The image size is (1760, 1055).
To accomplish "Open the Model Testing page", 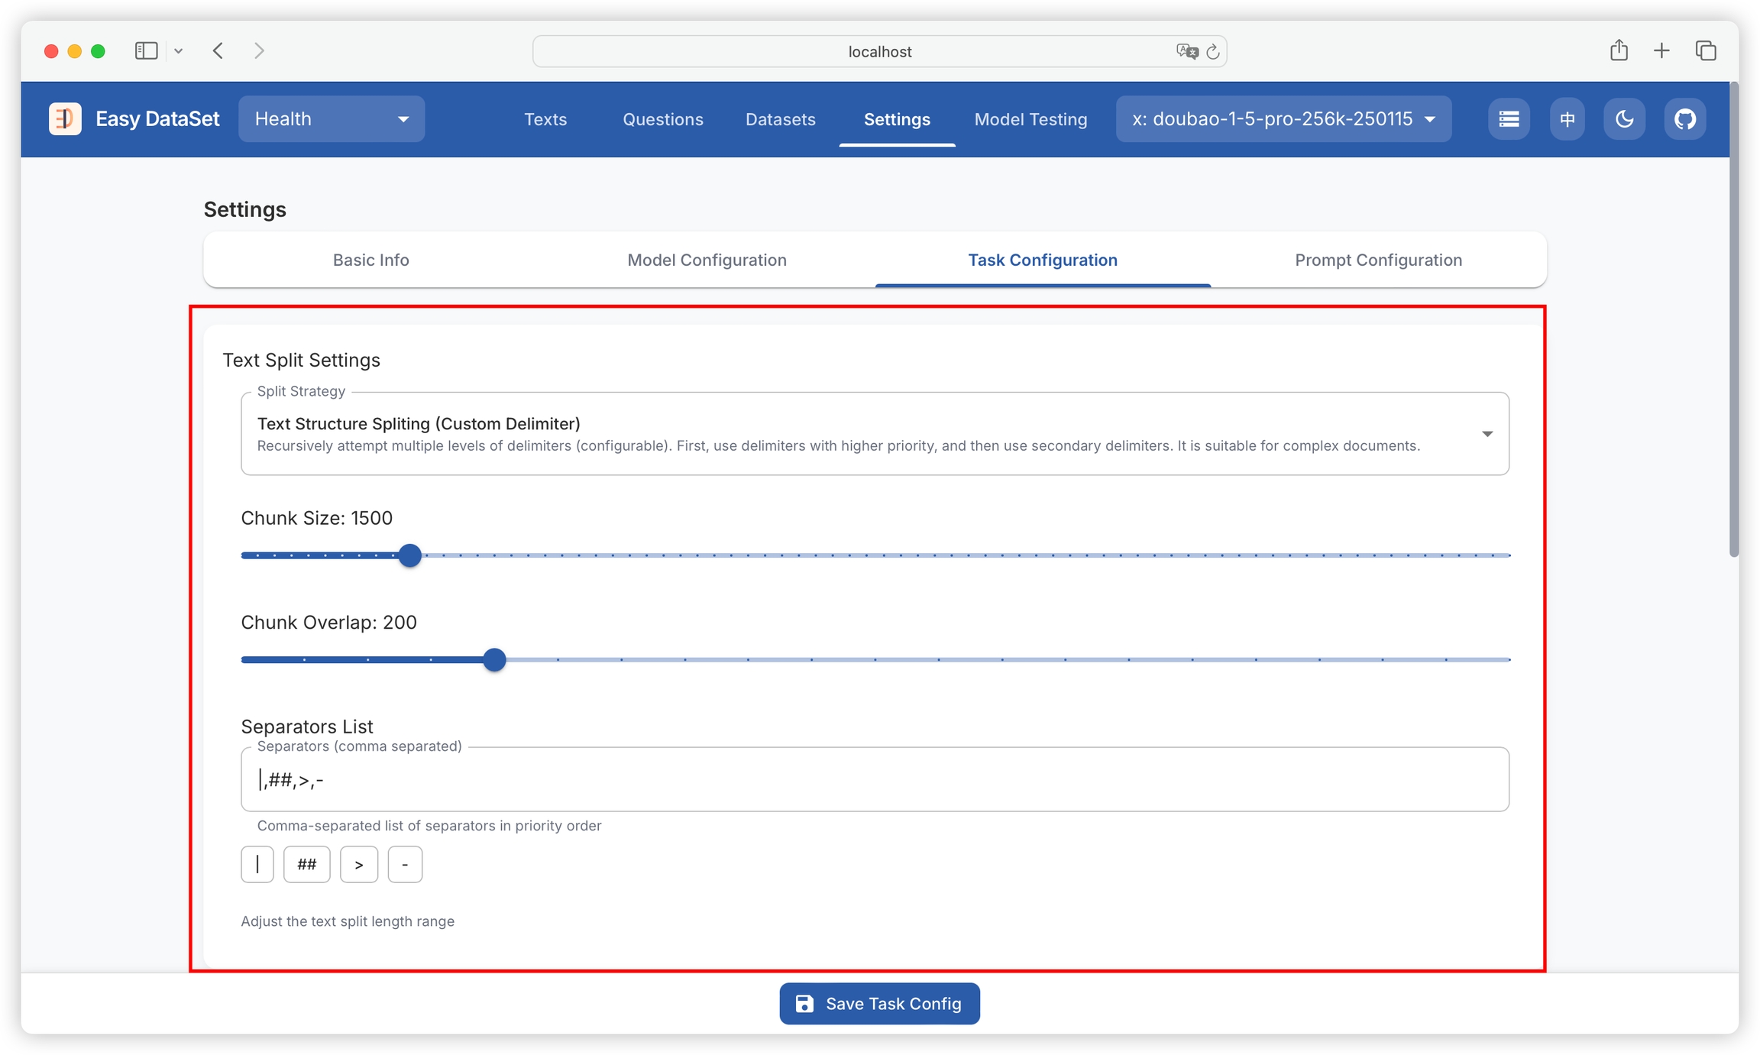I will pyautogui.click(x=1030, y=119).
